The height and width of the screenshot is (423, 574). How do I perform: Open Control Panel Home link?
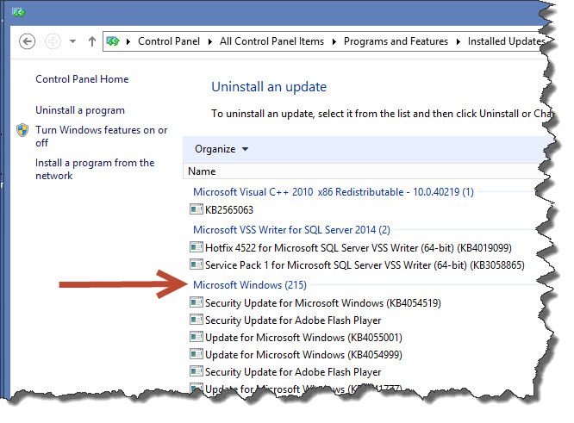82,79
